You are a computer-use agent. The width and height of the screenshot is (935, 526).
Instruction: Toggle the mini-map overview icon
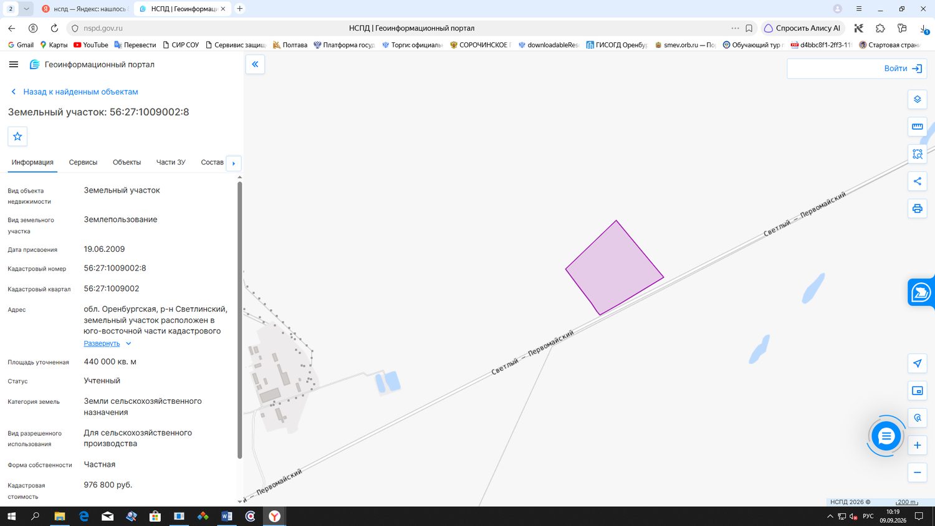click(918, 391)
